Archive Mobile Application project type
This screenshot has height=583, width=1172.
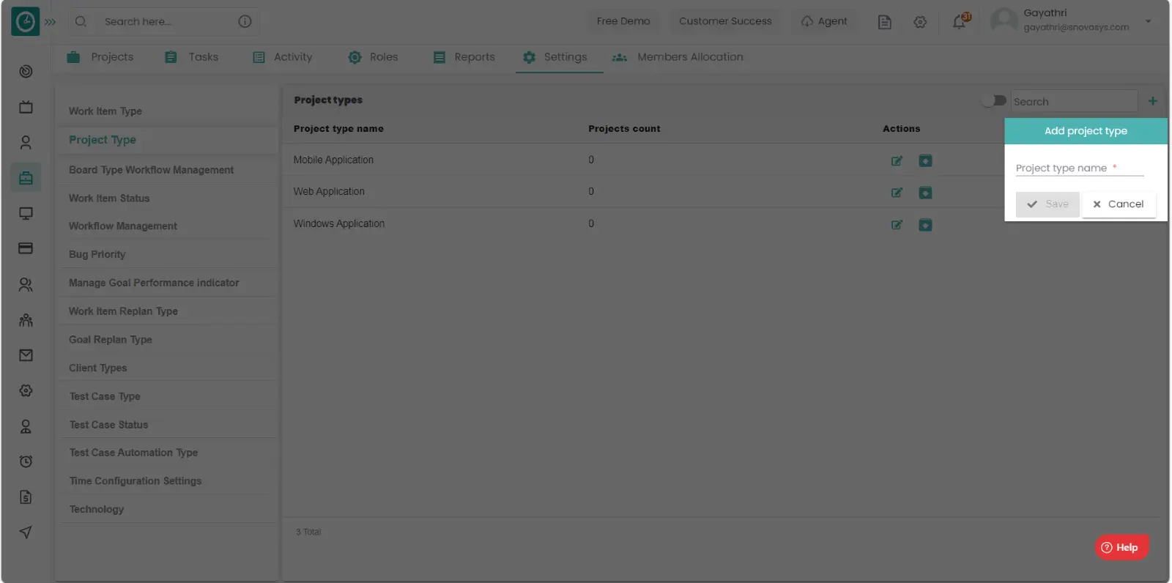[x=926, y=160]
